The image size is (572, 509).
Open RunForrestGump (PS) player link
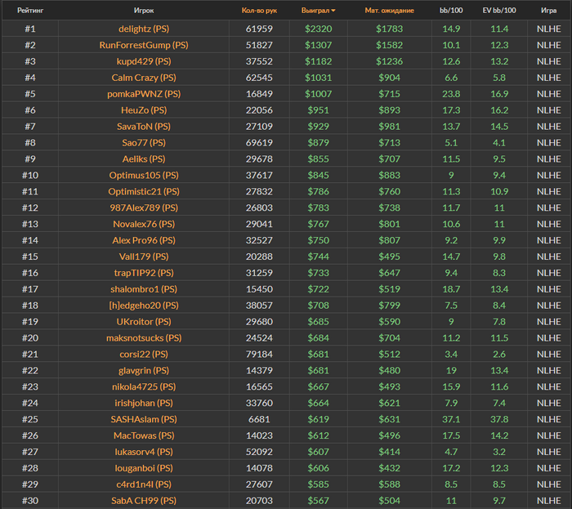click(144, 45)
